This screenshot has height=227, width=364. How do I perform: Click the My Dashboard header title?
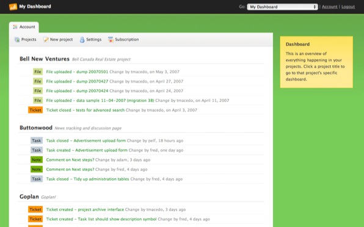(x=35, y=7)
